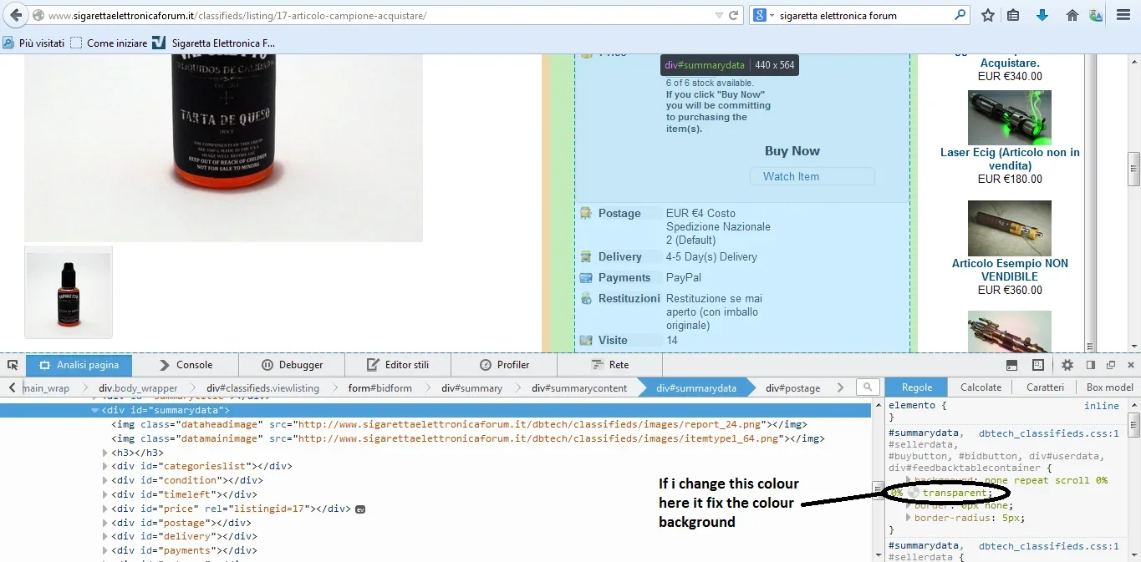Go to the Firefox home page icon

click(1072, 15)
